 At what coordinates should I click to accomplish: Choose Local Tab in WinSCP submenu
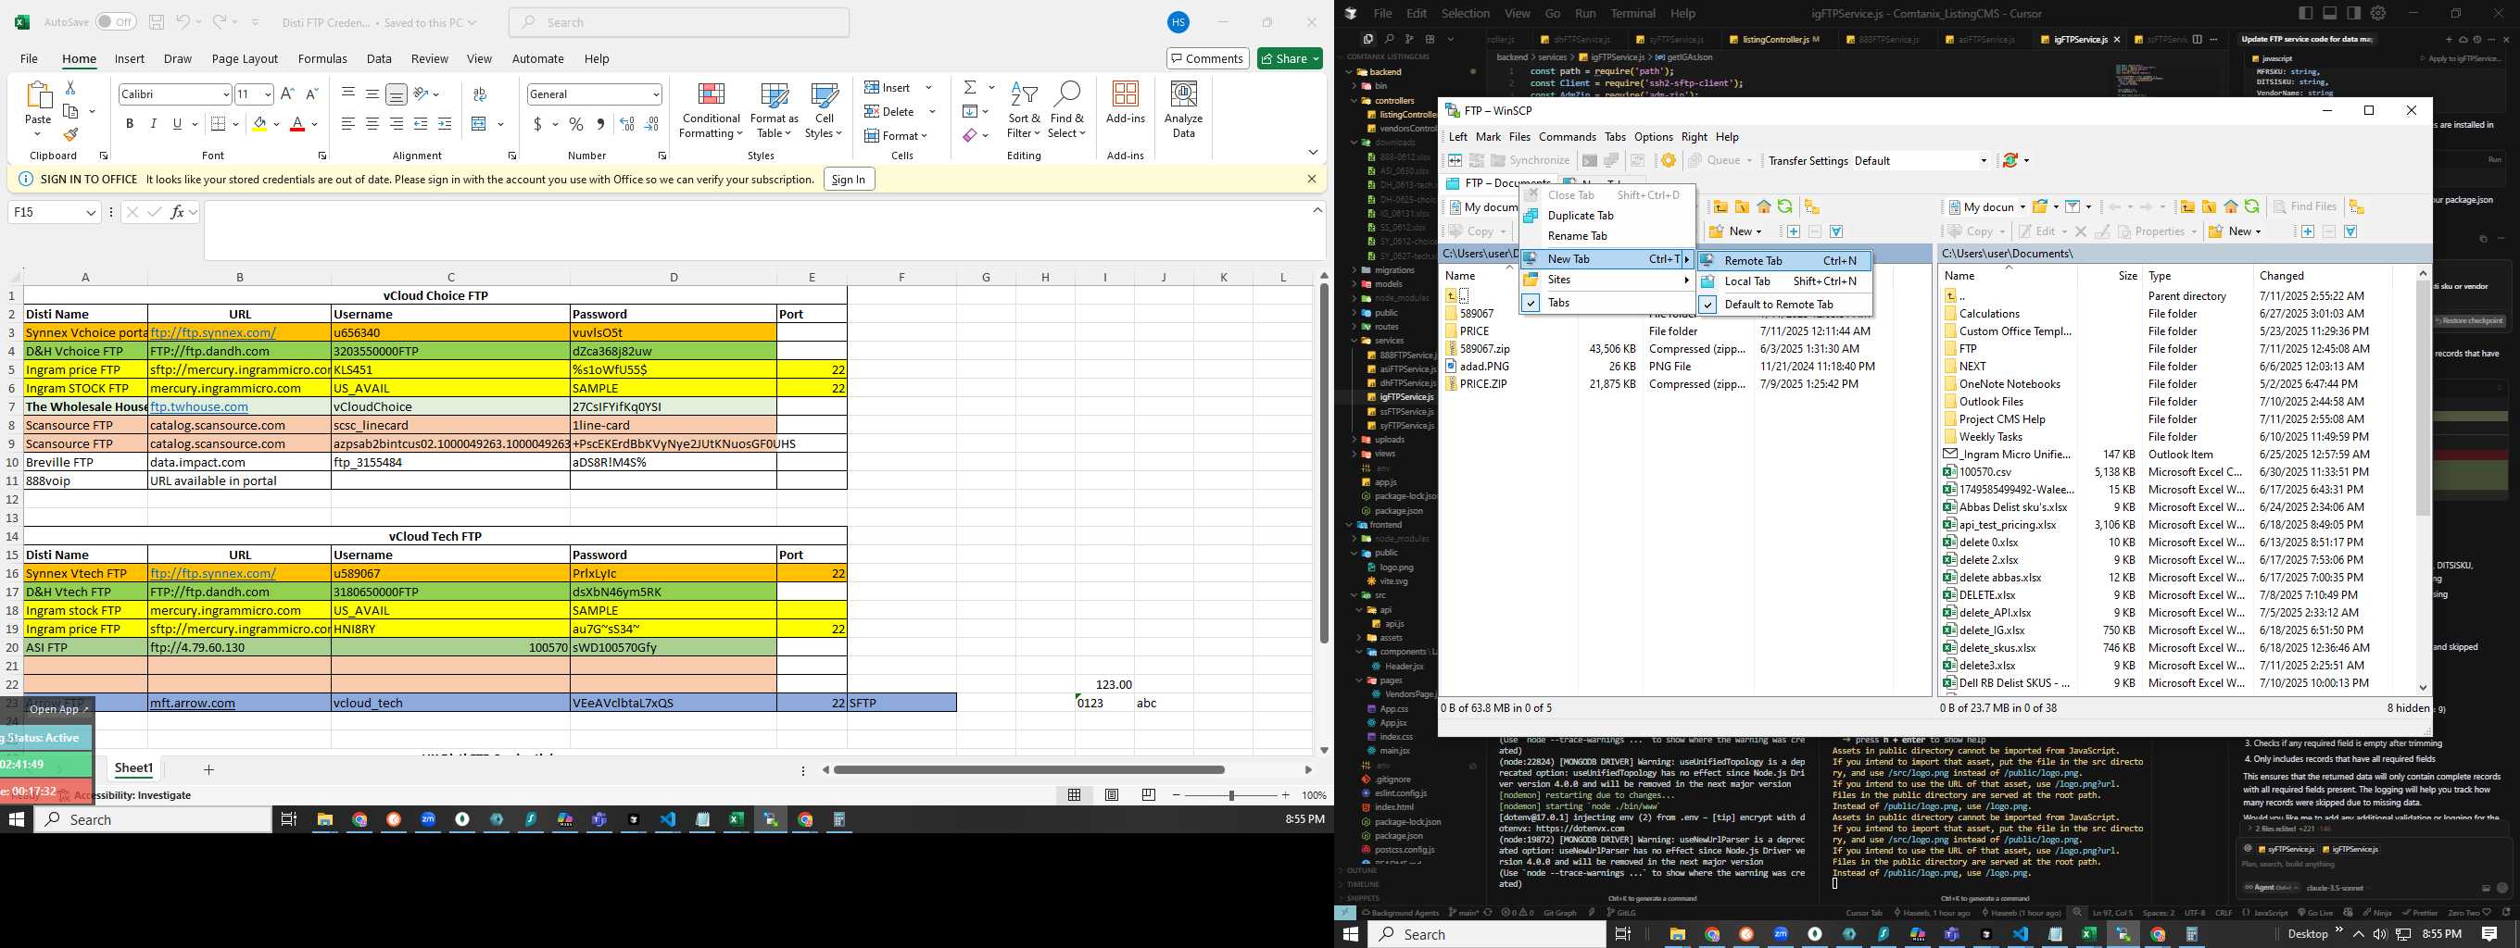point(1783,281)
